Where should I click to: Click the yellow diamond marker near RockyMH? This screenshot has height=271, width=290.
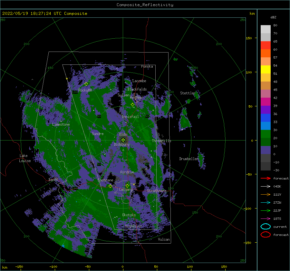tap(86, 84)
